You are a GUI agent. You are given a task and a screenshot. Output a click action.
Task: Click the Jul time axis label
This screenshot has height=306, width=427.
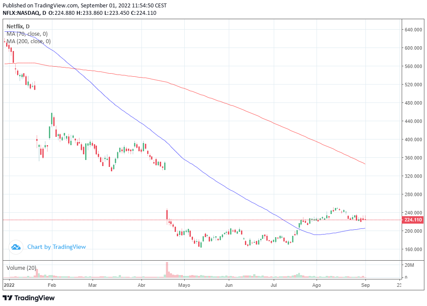(x=273, y=285)
